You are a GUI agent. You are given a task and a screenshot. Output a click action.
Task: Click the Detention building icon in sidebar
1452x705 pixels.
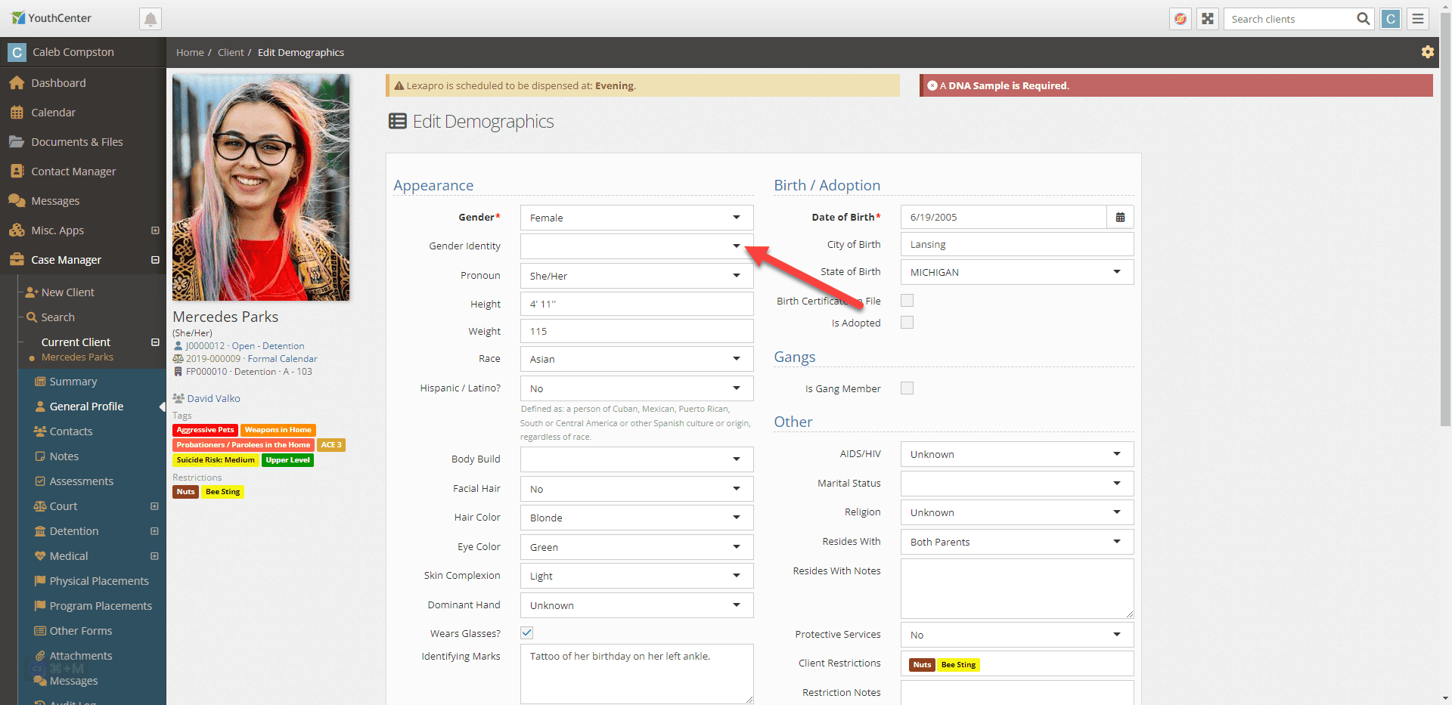(x=40, y=531)
